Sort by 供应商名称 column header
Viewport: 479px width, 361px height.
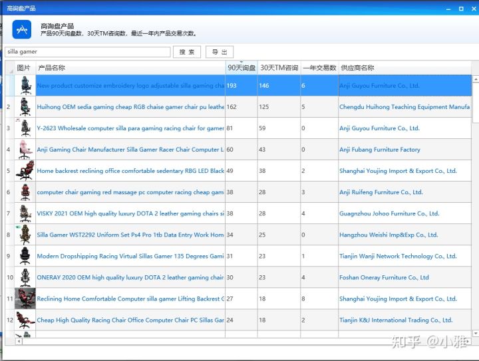[x=405, y=68]
